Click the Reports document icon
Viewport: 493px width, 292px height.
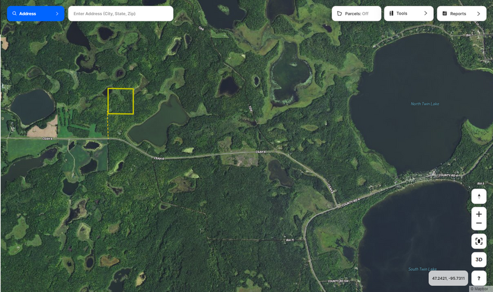(x=445, y=13)
